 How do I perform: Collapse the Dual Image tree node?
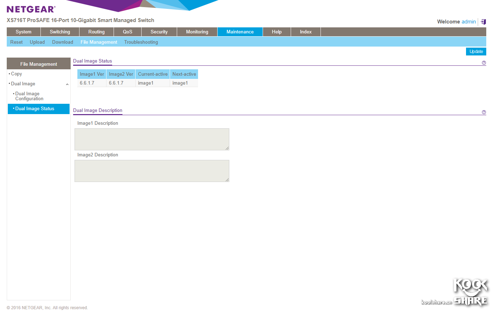tap(67, 84)
